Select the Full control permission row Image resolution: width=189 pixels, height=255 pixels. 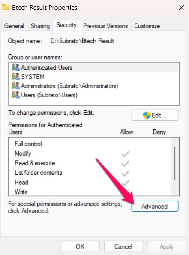tap(90, 144)
